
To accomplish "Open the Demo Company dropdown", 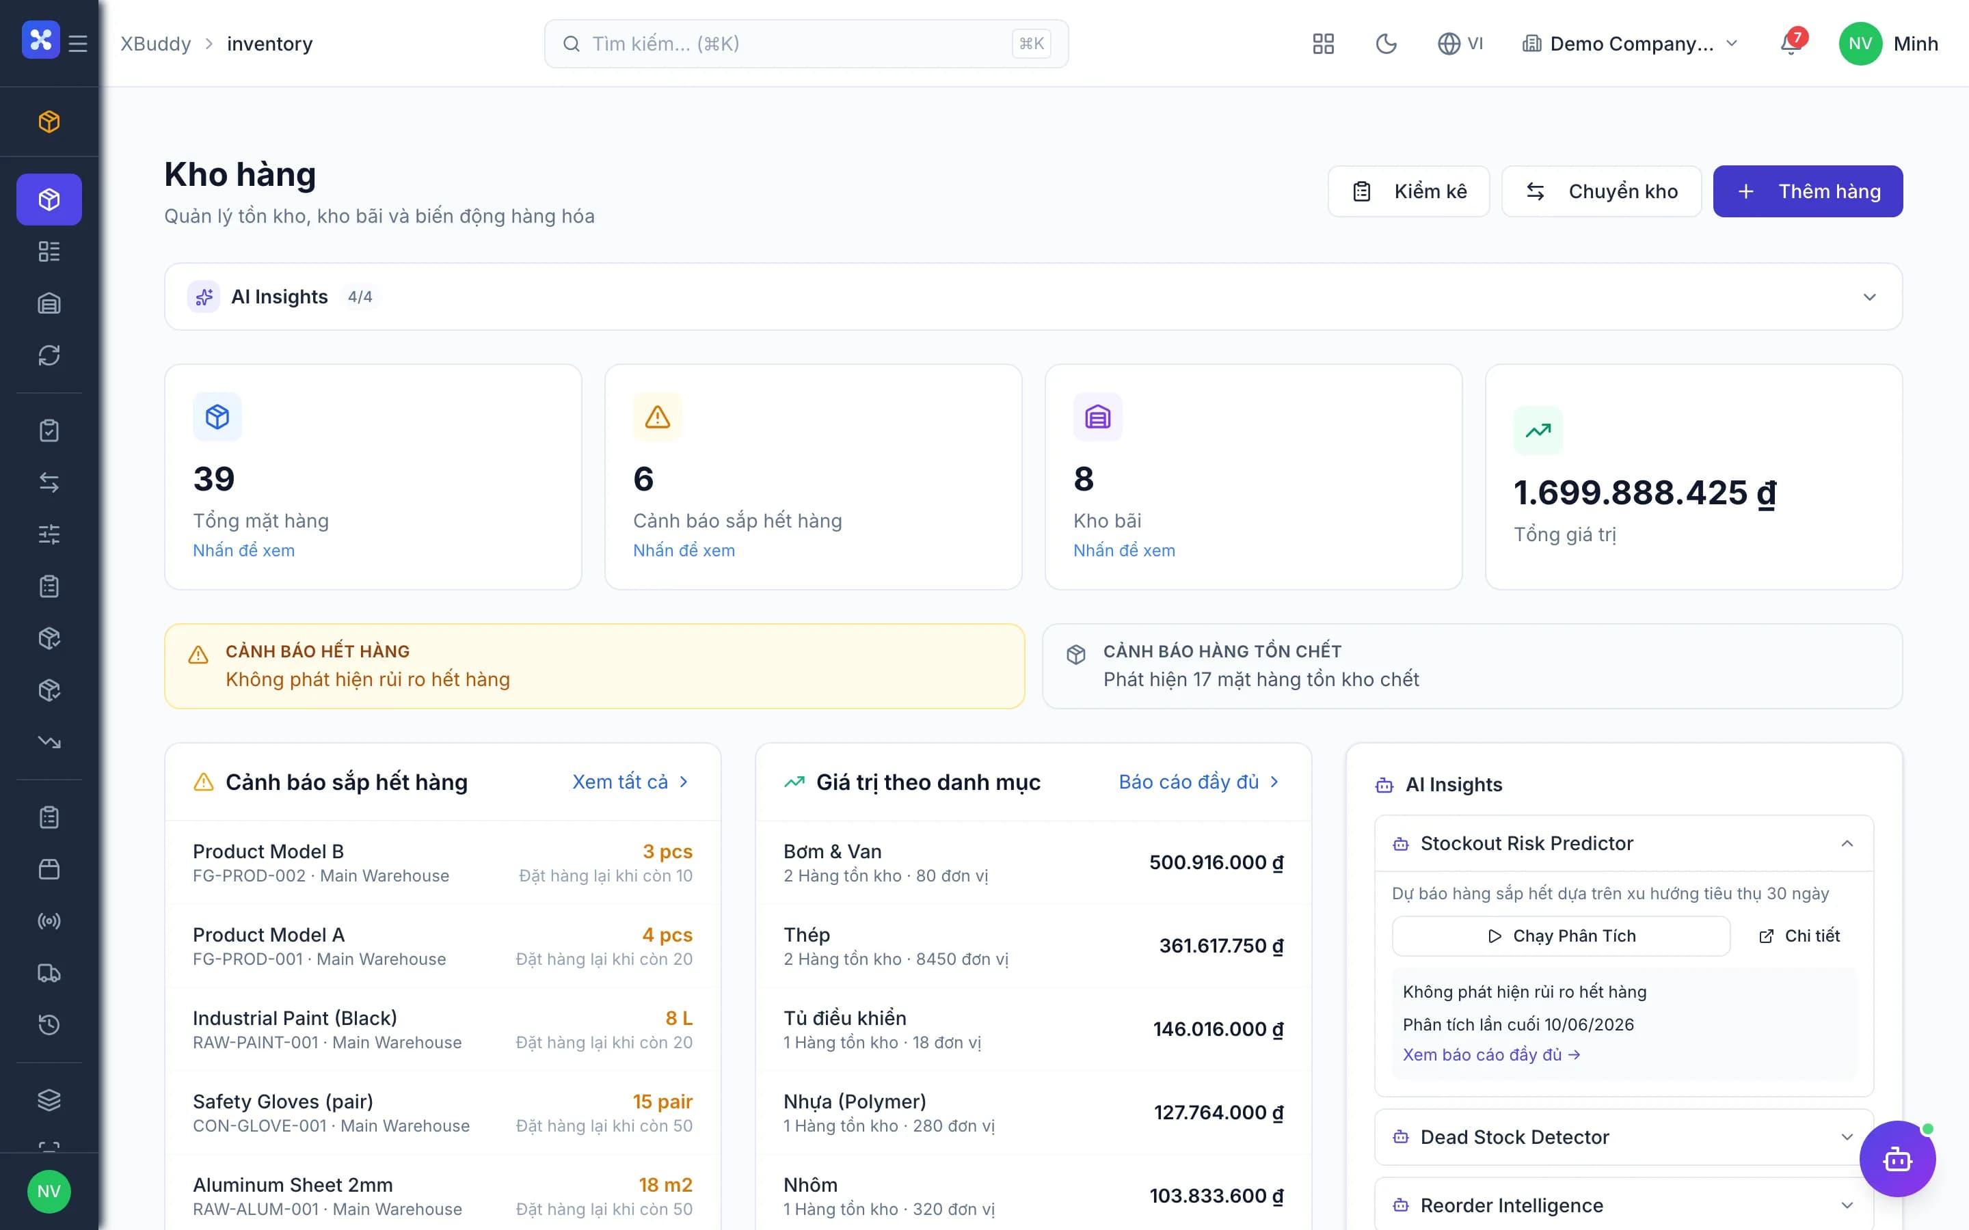I will [1631, 44].
